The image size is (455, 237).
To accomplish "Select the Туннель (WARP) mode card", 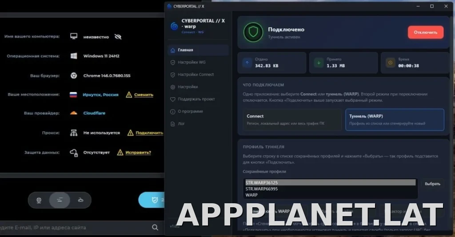I will point(395,120).
